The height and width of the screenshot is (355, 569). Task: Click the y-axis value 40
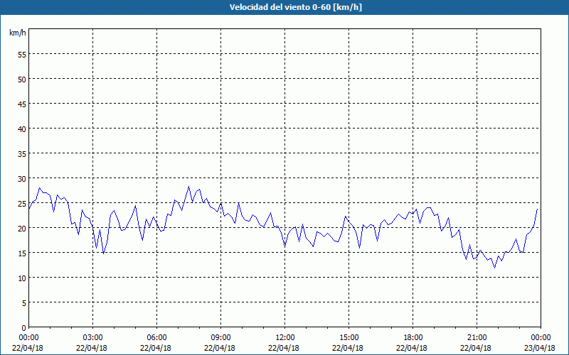point(22,129)
